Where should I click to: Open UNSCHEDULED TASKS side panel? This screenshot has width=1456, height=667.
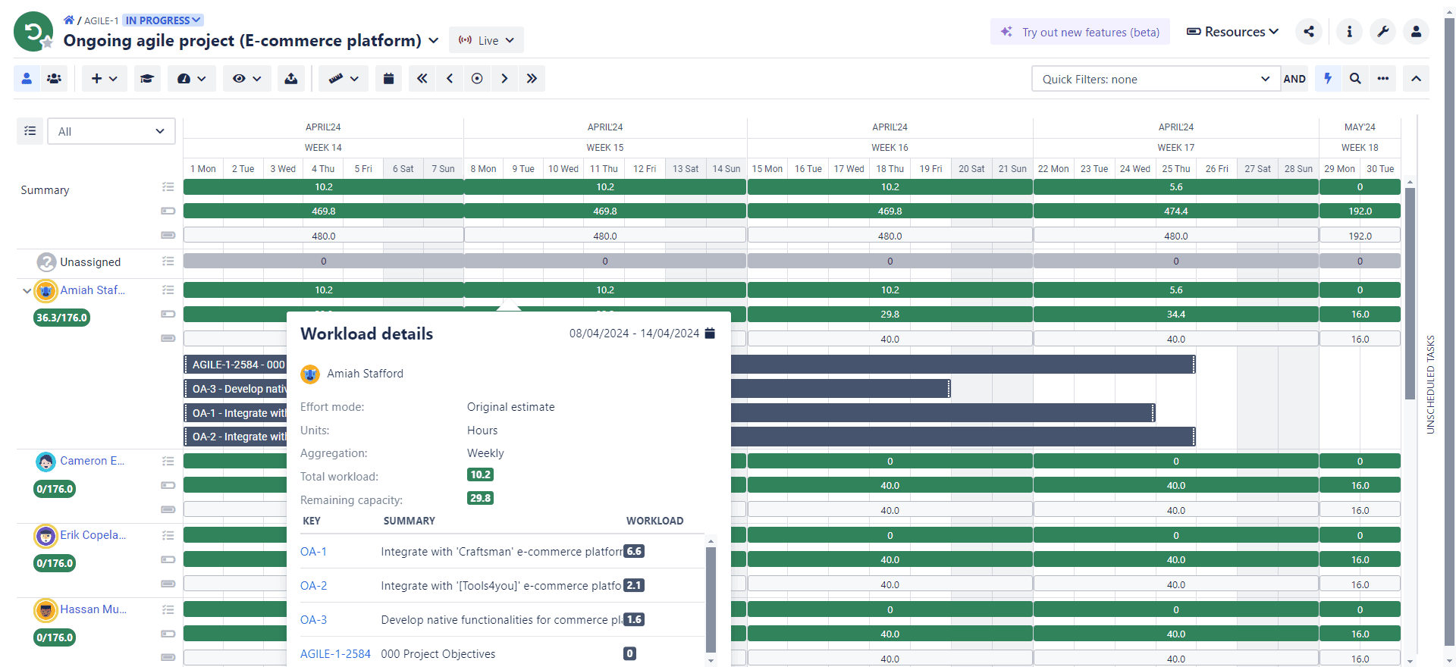[x=1430, y=384]
